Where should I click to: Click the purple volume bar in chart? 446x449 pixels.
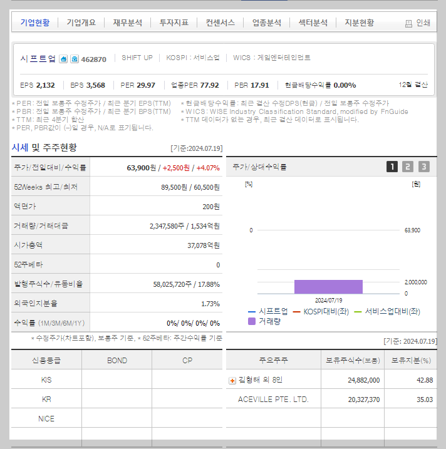328,287
